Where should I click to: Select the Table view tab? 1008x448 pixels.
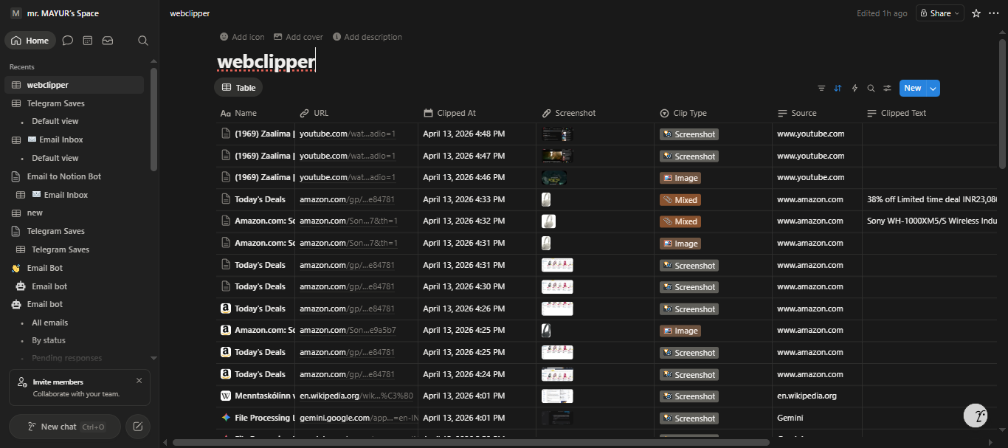click(238, 88)
